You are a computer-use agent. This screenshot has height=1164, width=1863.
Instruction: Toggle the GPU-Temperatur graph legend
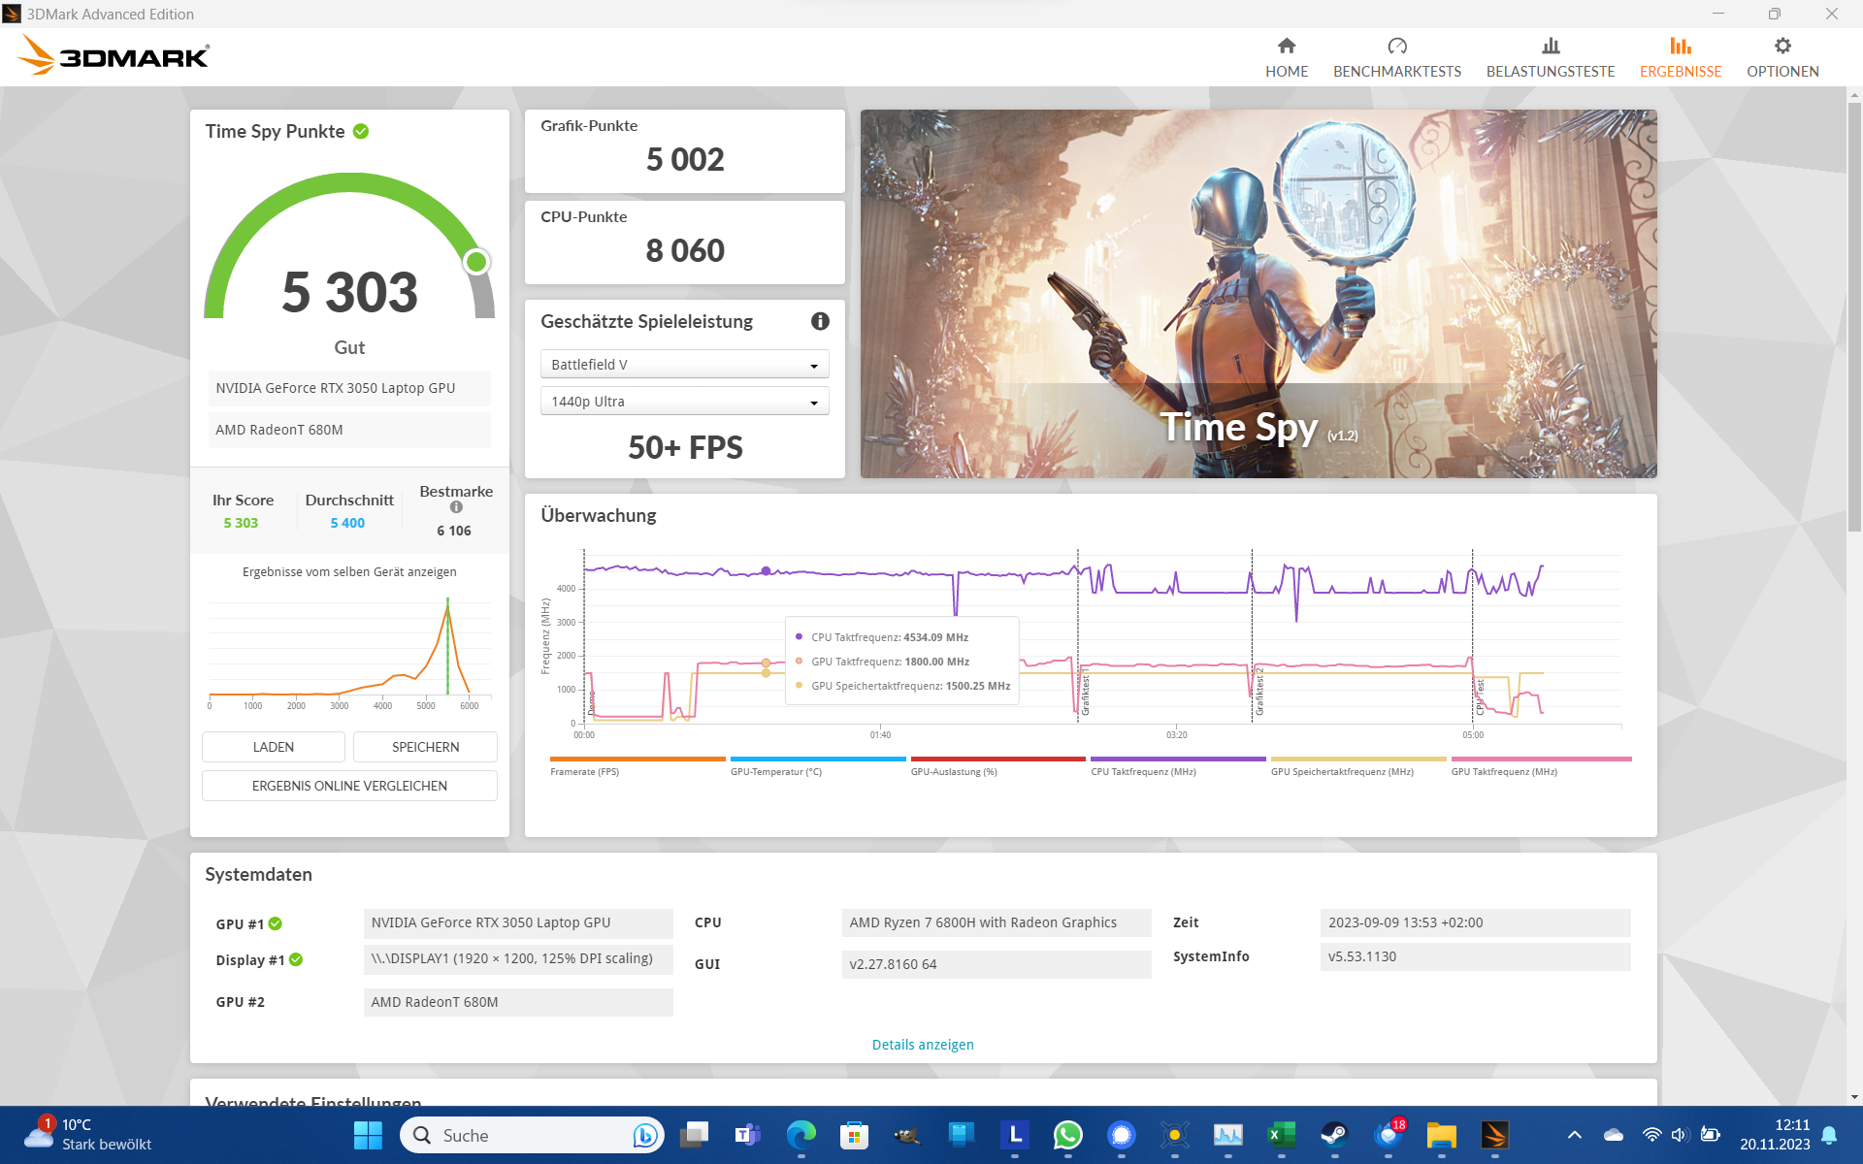tap(818, 760)
